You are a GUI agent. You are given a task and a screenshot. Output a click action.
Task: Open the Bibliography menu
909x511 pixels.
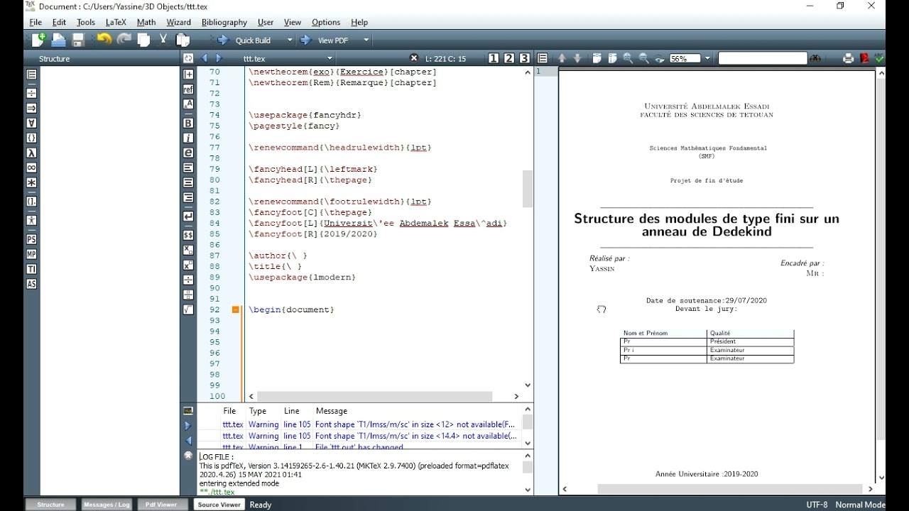[224, 22]
